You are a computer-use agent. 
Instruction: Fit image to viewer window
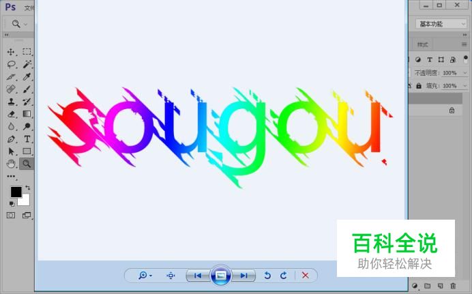click(x=171, y=276)
